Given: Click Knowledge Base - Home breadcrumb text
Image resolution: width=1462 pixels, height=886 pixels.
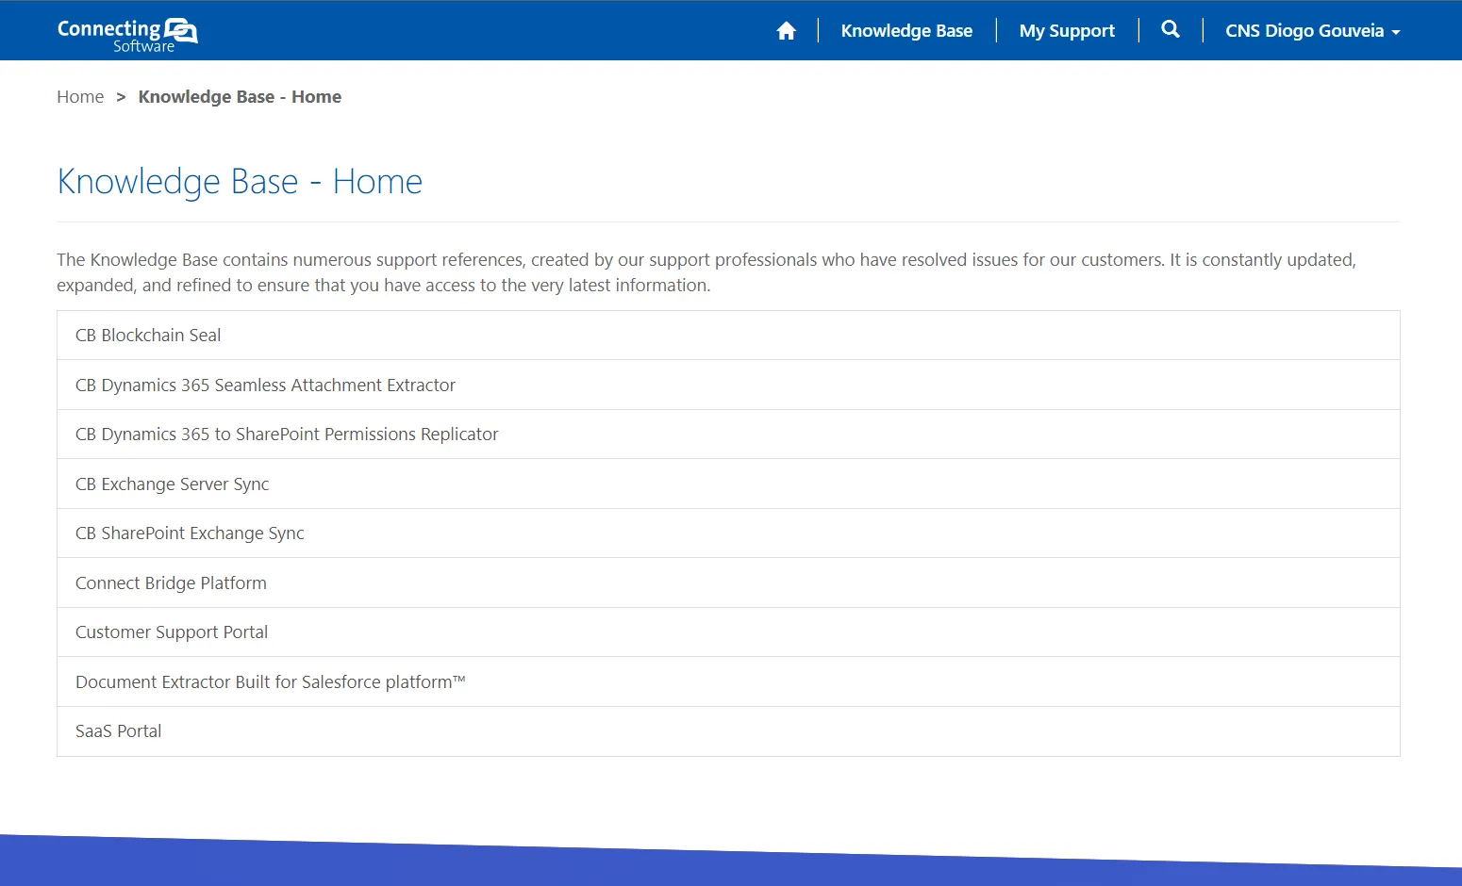Looking at the screenshot, I should pos(240,97).
